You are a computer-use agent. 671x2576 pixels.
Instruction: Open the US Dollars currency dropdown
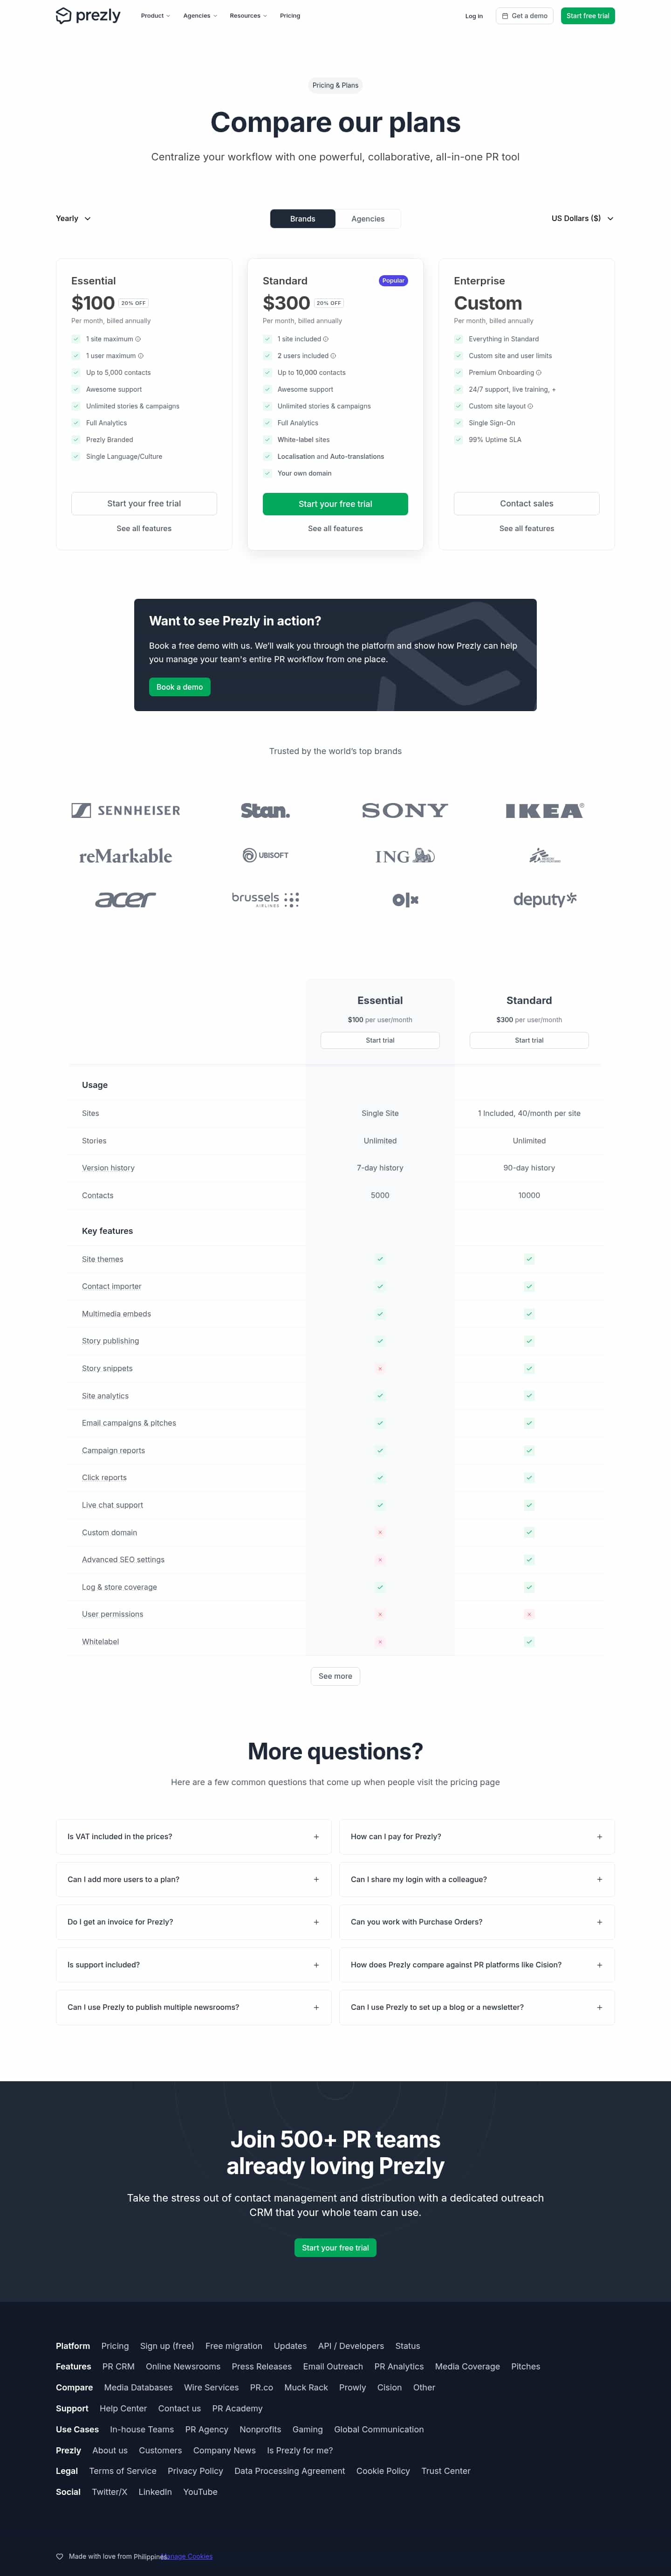pos(582,218)
